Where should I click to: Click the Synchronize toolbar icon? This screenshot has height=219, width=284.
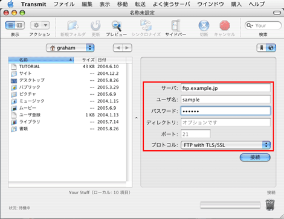[146, 25]
